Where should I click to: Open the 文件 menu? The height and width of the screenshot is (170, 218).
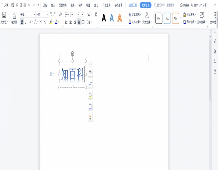(x=5, y=5)
